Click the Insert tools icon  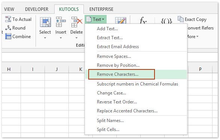coord(61,22)
